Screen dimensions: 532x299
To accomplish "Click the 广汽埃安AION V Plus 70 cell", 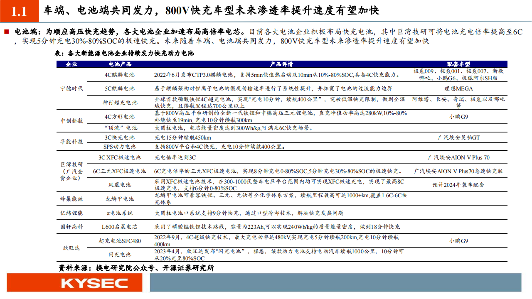I will 458,157.
